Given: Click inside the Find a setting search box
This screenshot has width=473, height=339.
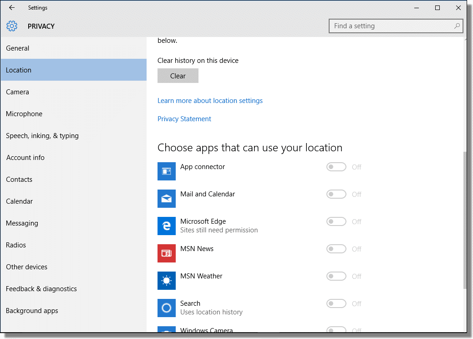Looking at the screenshot, I should point(392,26).
